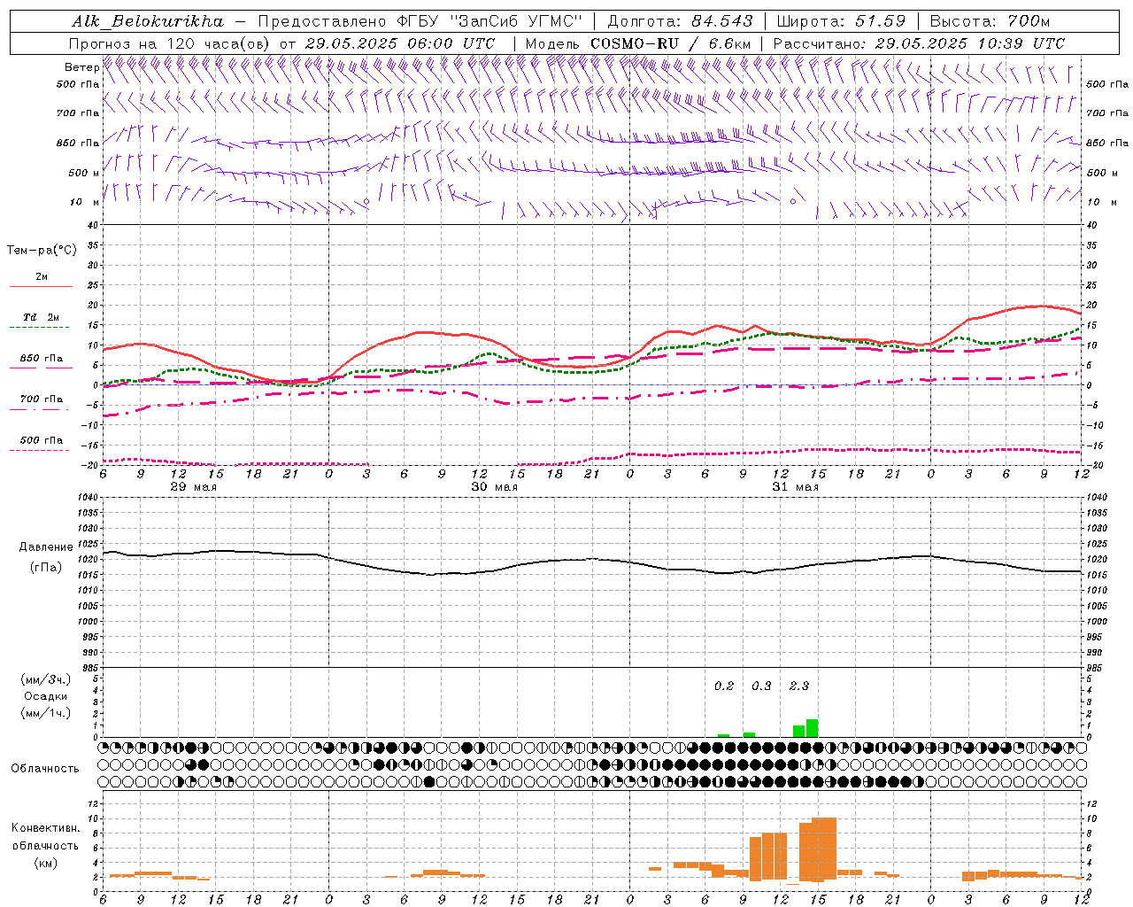Click the '0.3' precipitation amount value

(761, 686)
